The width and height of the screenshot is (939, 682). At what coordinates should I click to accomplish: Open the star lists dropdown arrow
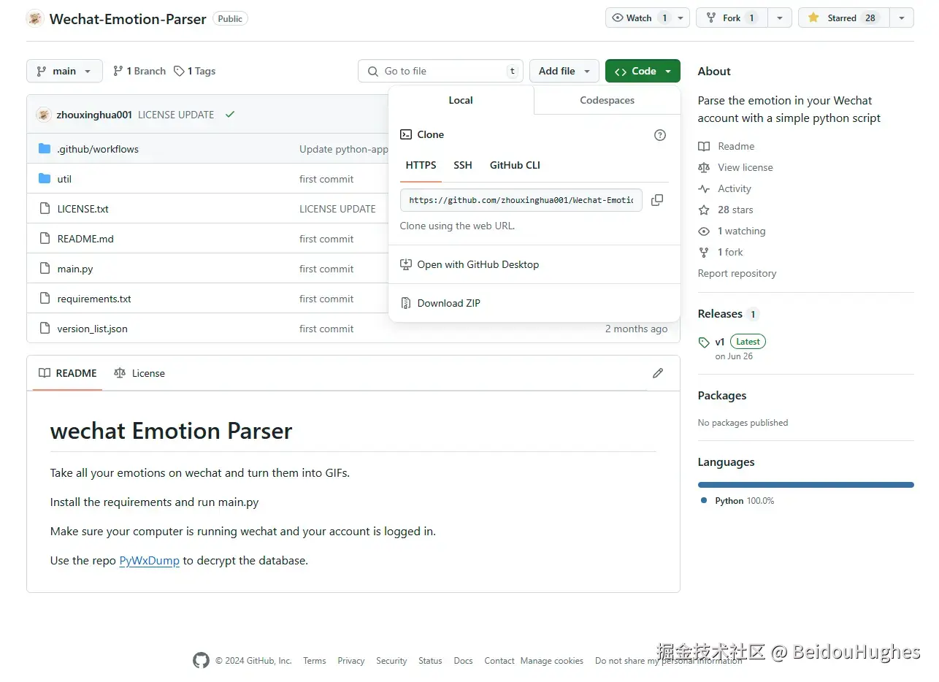902,18
